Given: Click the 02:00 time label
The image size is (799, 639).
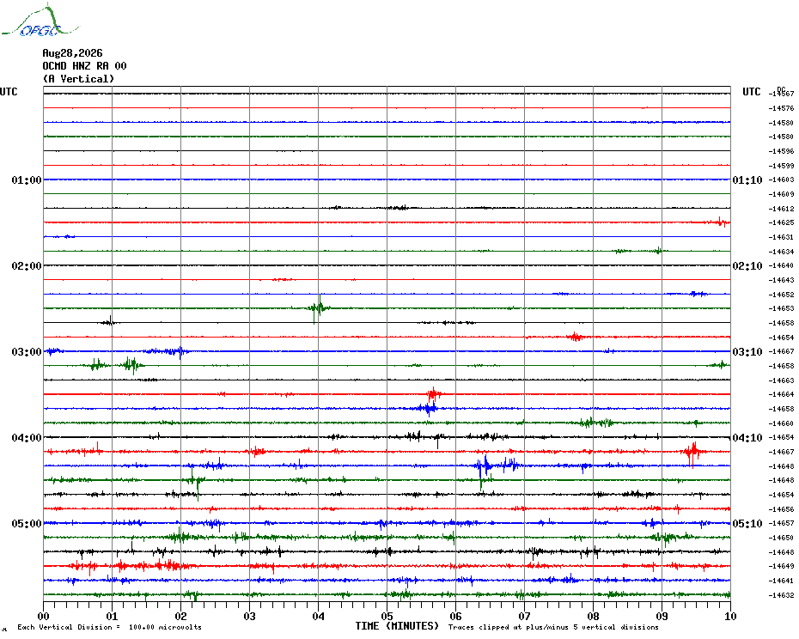Looking at the screenshot, I should (x=27, y=266).
